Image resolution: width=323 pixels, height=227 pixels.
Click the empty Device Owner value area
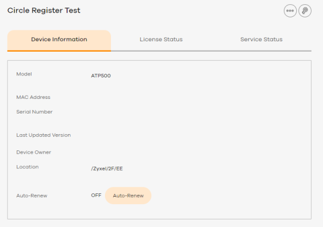click(x=198, y=152)
